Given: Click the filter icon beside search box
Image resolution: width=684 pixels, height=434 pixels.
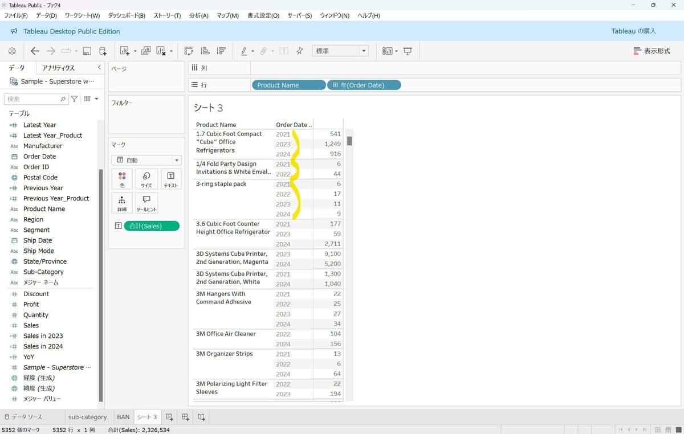Looking at the screenshot, I should (75, 99).
